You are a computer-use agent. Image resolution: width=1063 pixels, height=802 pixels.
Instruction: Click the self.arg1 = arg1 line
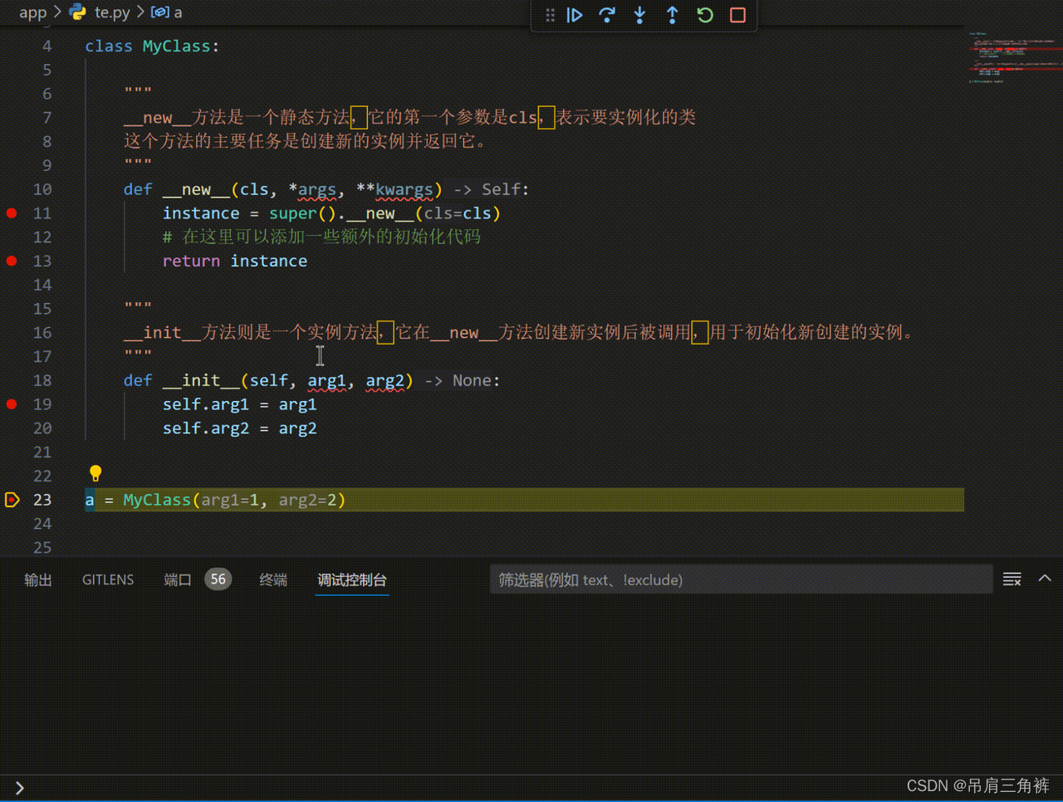pyautogui.click(x=239, y=404)
